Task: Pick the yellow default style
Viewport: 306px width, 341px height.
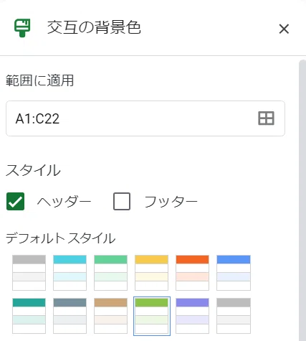Action: [151, 273]
